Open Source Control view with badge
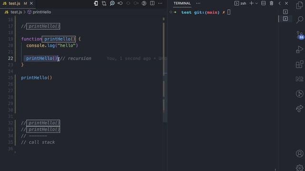 tap(300, 35)
